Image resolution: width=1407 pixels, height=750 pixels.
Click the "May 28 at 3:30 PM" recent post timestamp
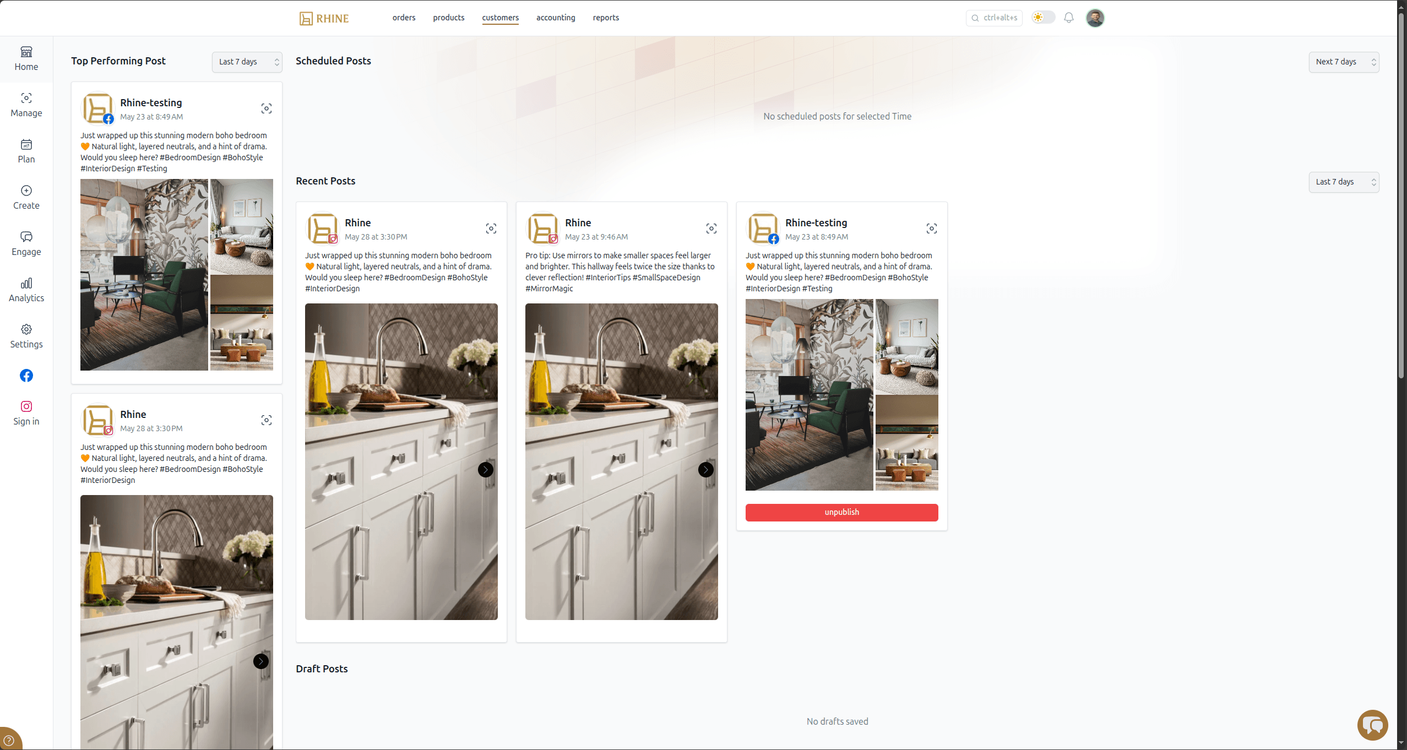(376, 237)
